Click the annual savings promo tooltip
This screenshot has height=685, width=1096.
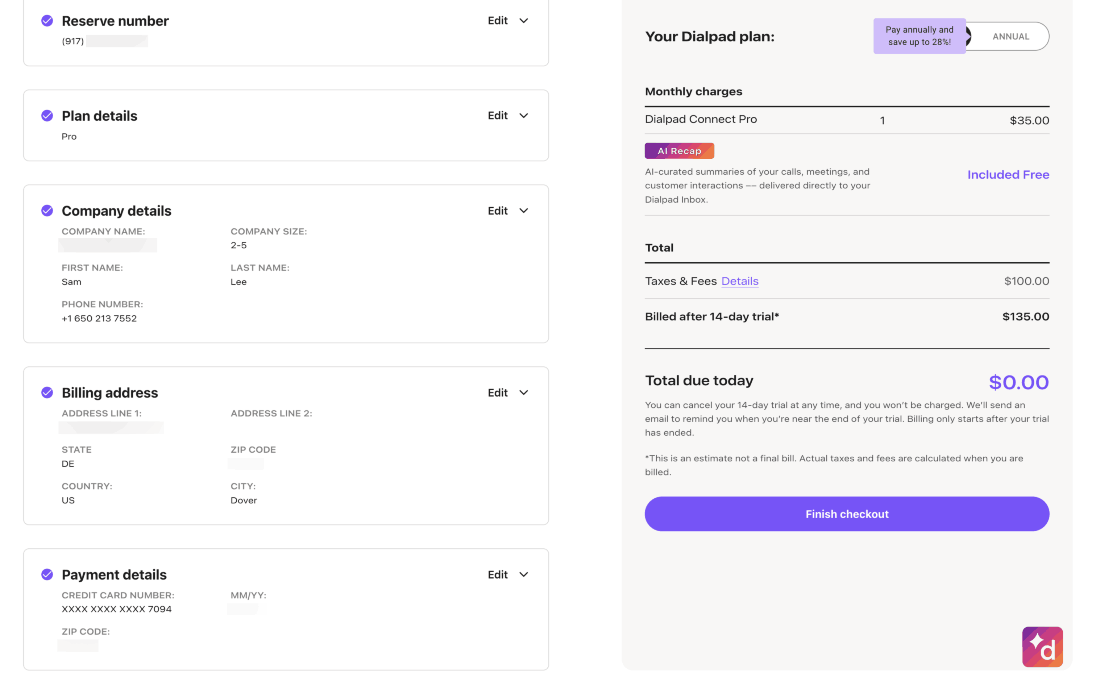pyautogui.click(x=919, y=36)
